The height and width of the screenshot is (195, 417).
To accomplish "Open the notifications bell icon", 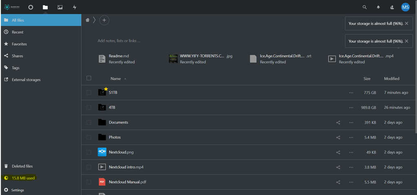I will pyautogui.click(x=378, y=7).
